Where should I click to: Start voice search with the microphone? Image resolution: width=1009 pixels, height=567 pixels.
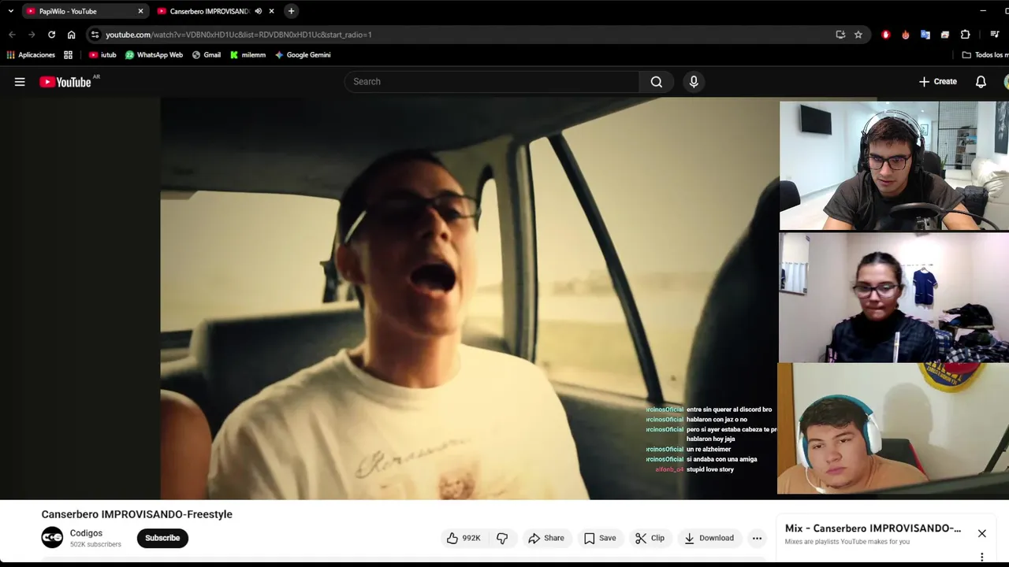[694, 82]
